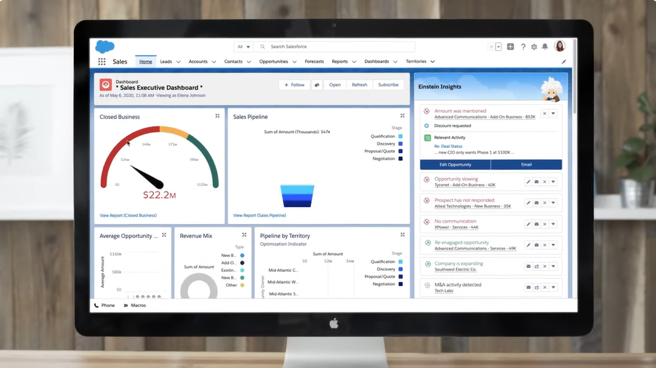Image resolution: width=656 pixels, height=368 pixels.
Task: Dismiss the Opportunity slowing insight
Action: pos(545,182)
